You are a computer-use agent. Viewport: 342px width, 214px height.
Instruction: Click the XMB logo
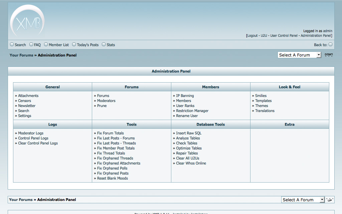pyautogui.click(x=27, y=21)
